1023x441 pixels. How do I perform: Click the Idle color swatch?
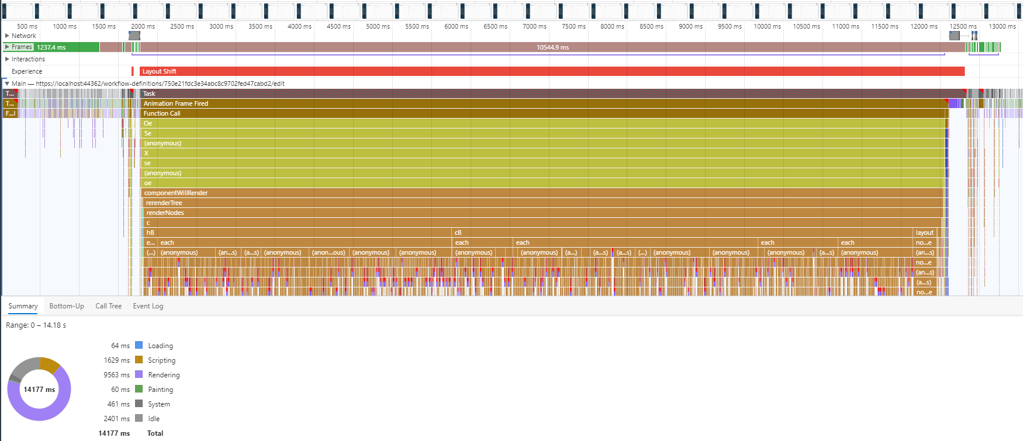(139, 418)
